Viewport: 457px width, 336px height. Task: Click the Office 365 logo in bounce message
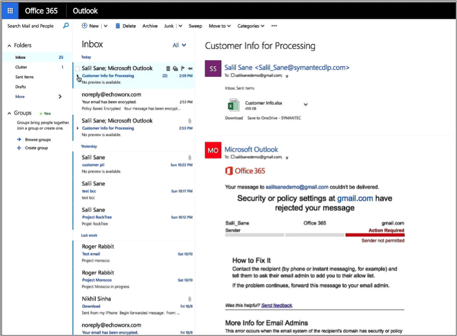pyautogui.click(x=245, y=170)
